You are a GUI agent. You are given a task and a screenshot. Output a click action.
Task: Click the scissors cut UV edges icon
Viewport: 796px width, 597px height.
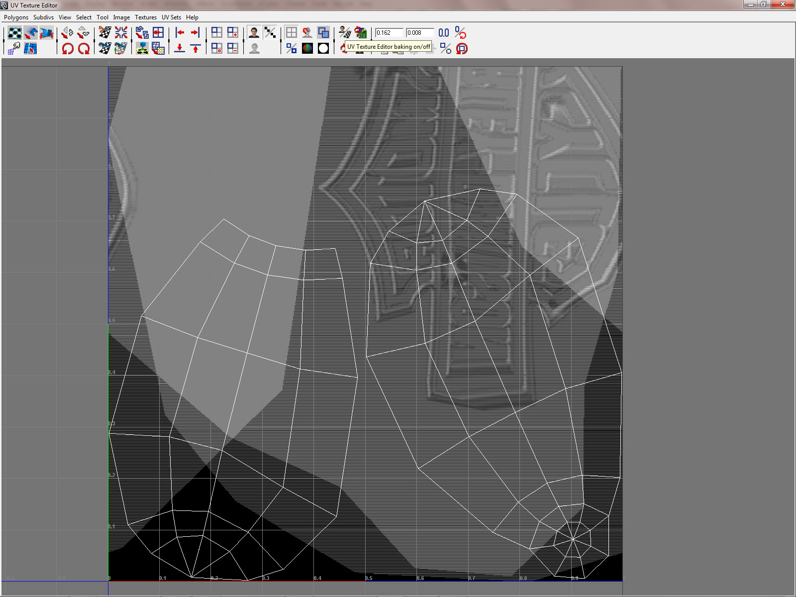point(105,33)
